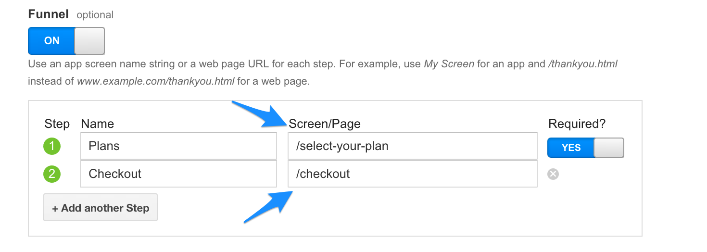Click the green step 1 number badge
This screenshot has width=707, height=252.
pos(52,146)
